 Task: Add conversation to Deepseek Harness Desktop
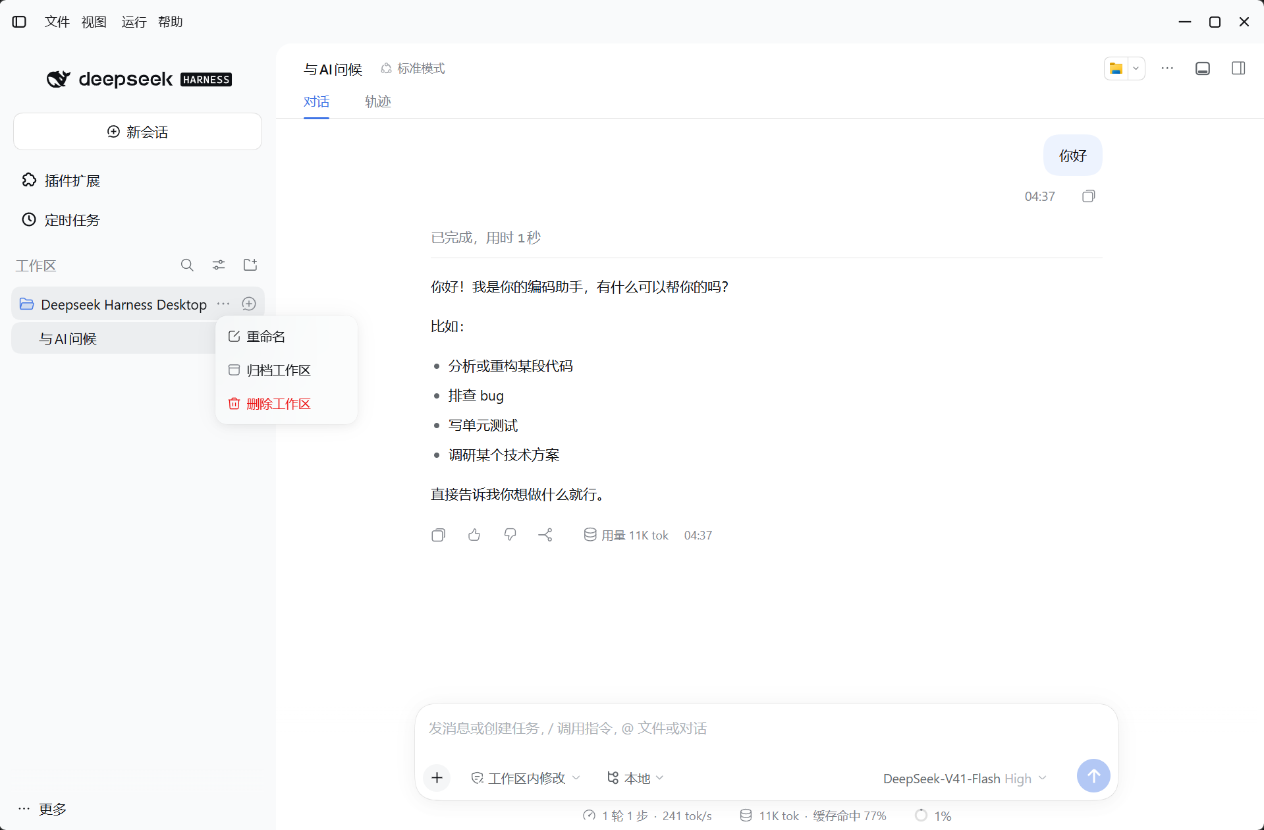(x=249, y=304)
